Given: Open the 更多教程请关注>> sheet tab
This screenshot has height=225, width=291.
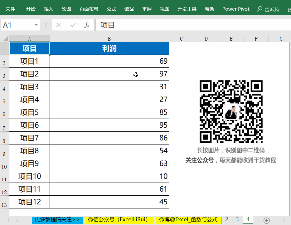Looking at the screenshot, I should [57, 220].
